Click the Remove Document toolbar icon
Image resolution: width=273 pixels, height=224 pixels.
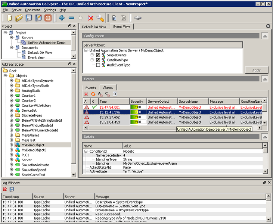124,18
